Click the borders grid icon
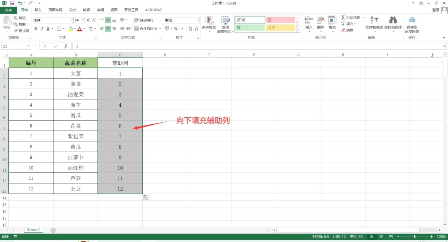This screenshot has height=242, width=448. (x=59, y=29)
